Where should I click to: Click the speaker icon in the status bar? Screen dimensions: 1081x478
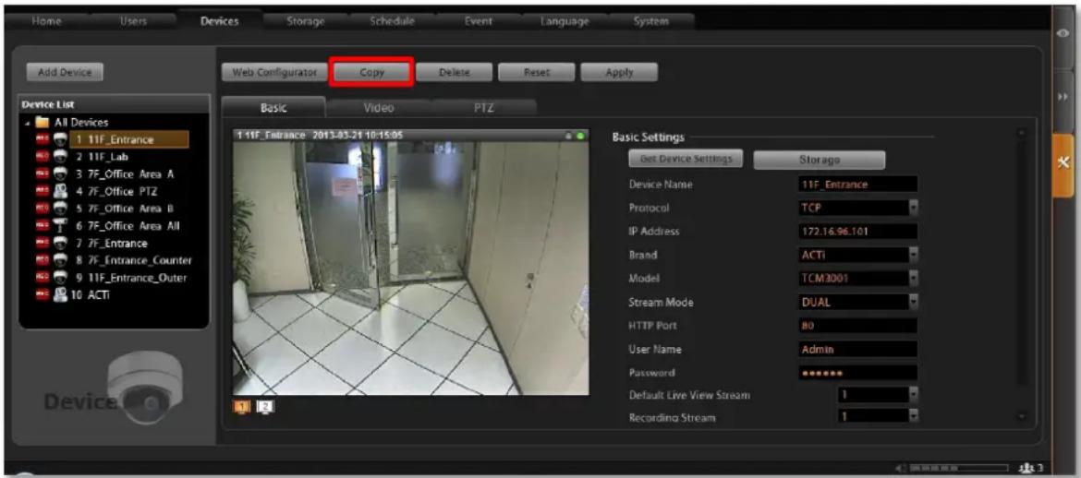click(x=903, y=468)
